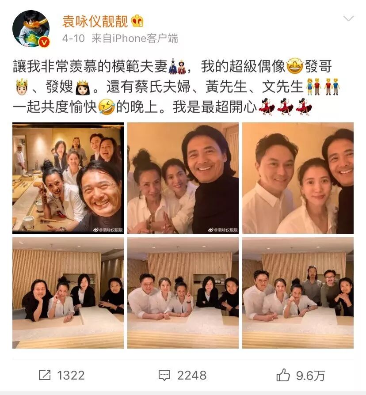Viewport: 366px width, 395px height.
Task: View the comment count 2248
Action: pos(192,376)
